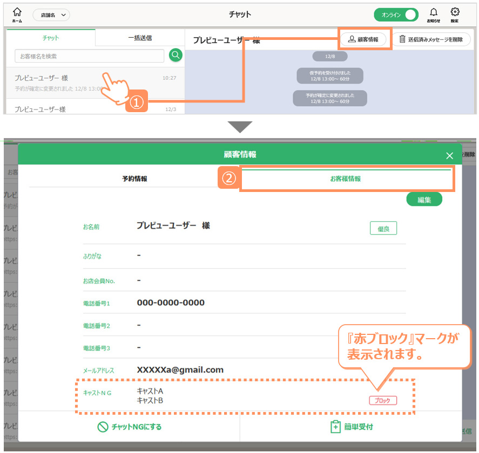This screenshot has height=453, width=479.
Task: Click the 優良 customer badge
Action: (383, 229)
